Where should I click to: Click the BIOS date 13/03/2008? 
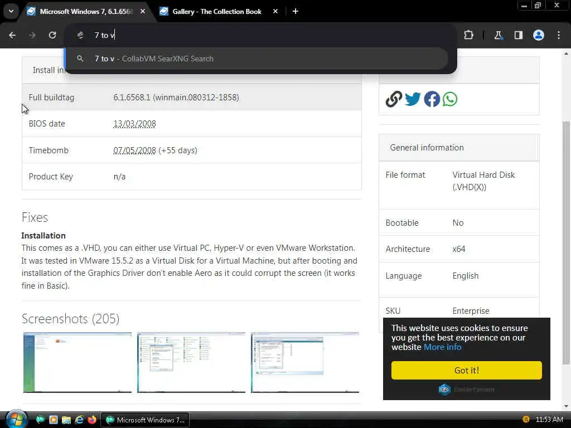134,124
